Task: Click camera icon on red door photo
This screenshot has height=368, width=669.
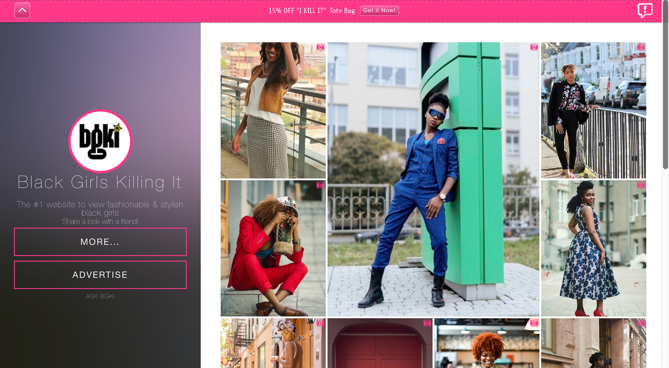Action: click(427, 323)
